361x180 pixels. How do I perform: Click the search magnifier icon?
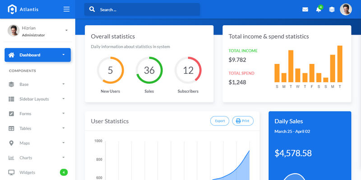pyautogui.click(x=92, y=9)
